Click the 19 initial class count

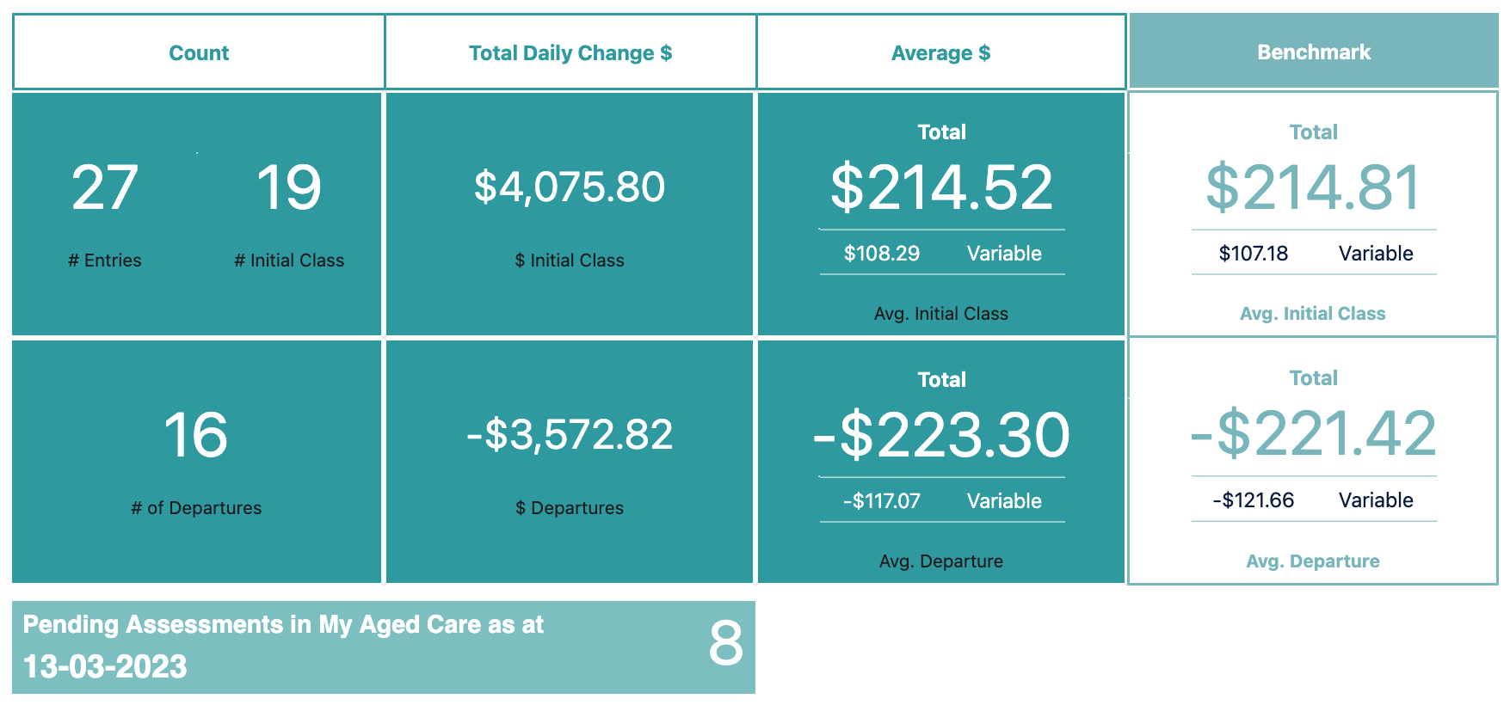click(x=289, y=187)
